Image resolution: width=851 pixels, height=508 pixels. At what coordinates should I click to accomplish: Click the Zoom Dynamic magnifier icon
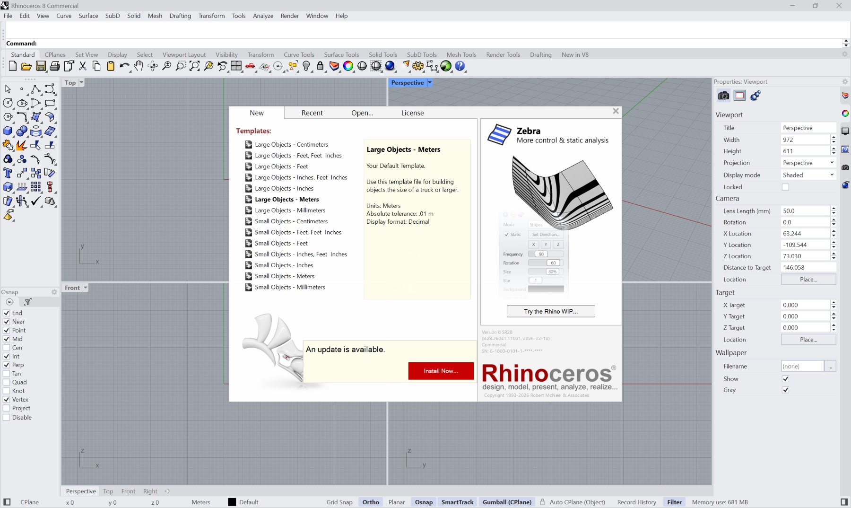tap(166, 66)
